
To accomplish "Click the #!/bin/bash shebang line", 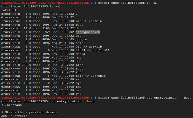I will tap(12, 105).
